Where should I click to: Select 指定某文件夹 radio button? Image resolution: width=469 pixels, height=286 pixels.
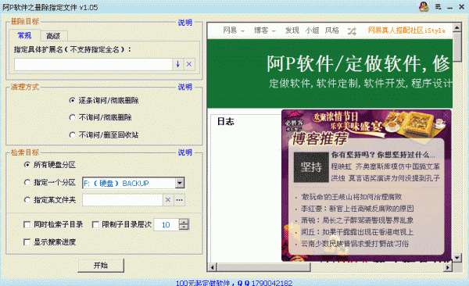[x=50, y=200]
